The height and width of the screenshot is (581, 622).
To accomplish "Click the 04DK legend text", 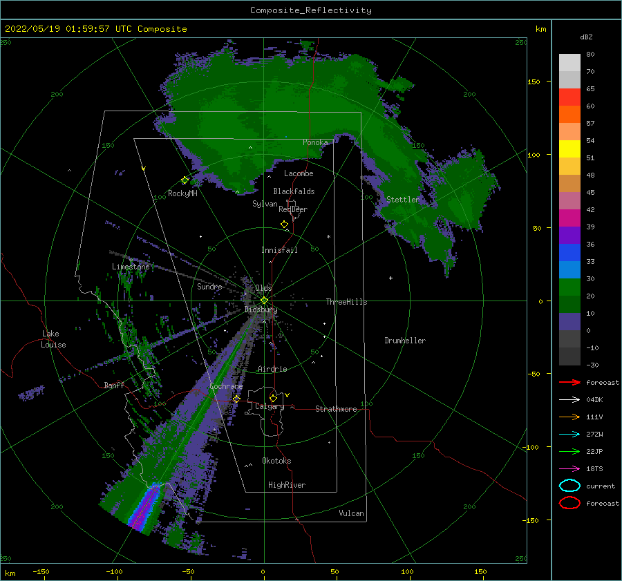I will click(594, 400).
